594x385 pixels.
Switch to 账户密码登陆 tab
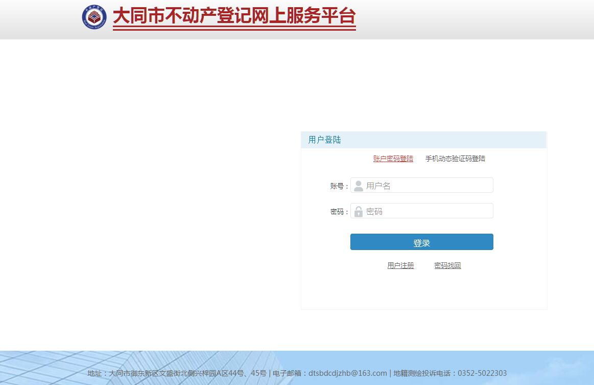coord(393,159)
